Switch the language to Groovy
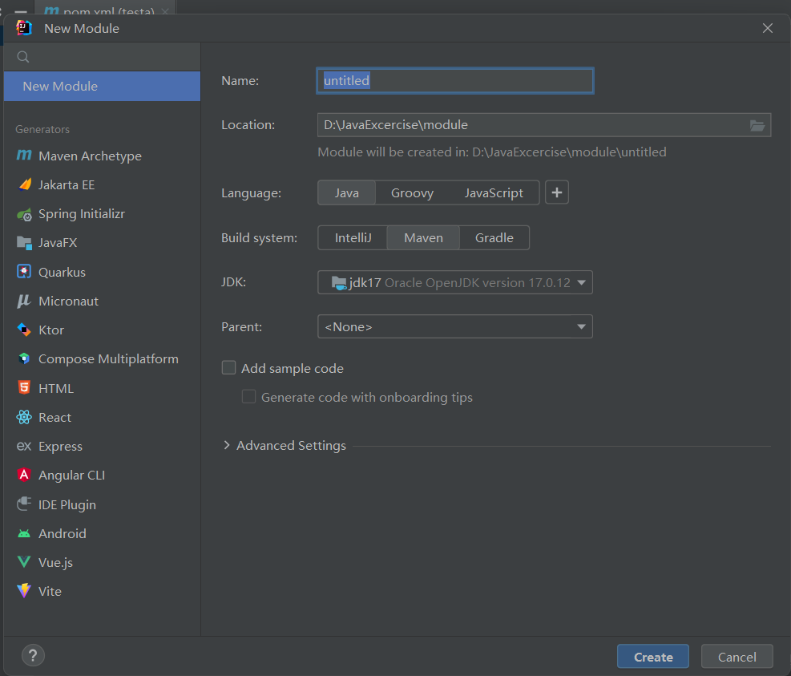The width and height of the screenshot is (791, 676). pyautogui.click(x=412, y=192)
